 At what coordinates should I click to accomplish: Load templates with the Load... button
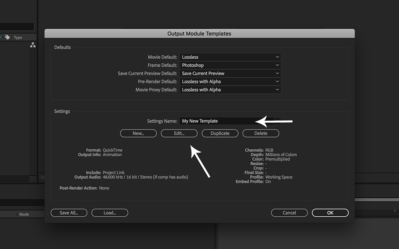(110, 213)
